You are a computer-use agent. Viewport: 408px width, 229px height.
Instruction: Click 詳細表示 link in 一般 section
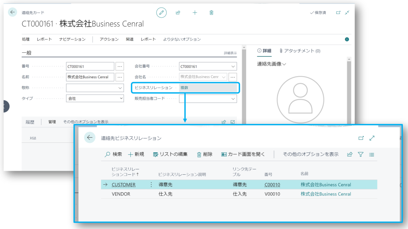coord(230,53)
